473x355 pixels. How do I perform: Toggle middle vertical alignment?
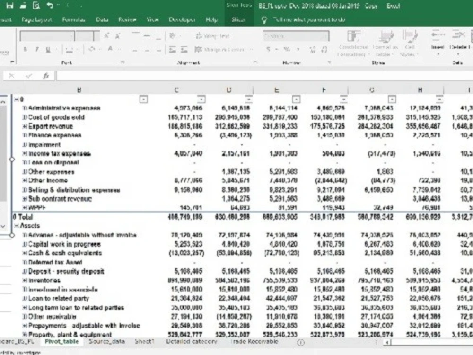147,36
